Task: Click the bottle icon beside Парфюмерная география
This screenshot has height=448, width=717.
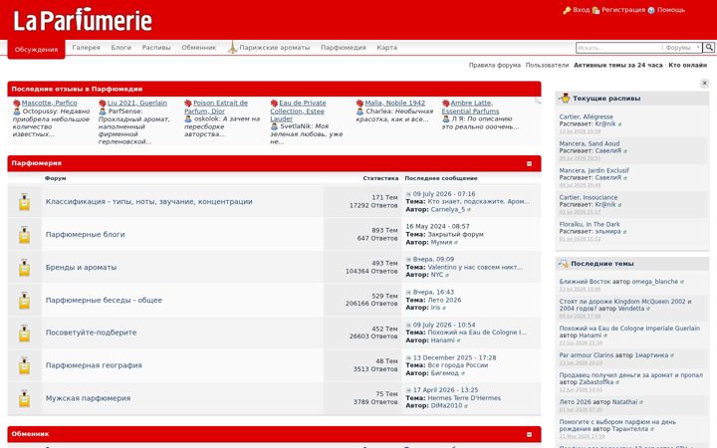Action: [x=24, y=365]
